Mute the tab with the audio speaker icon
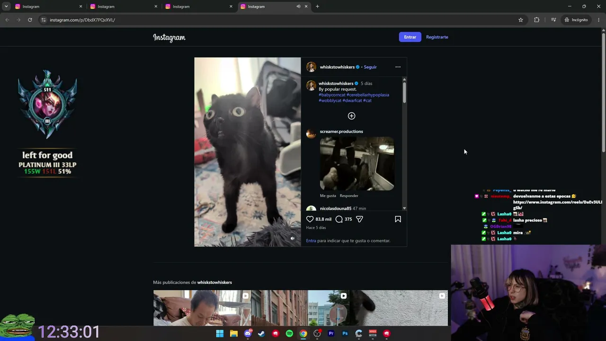 pyautogui.click(x=298, y=7)
